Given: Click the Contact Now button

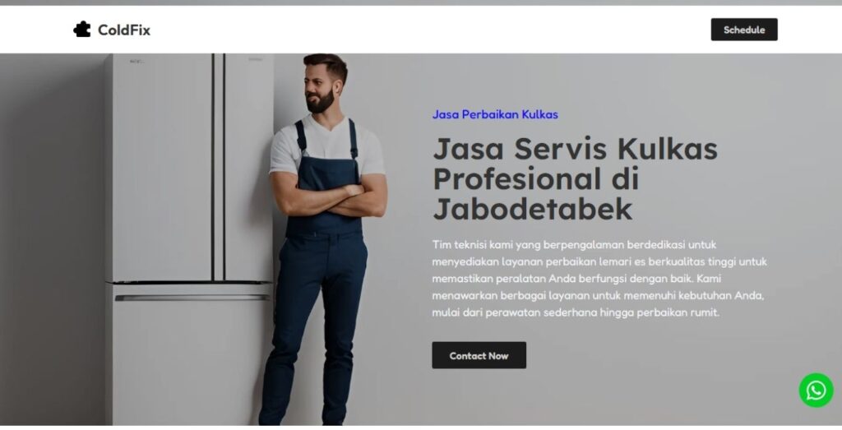Looking at the screenshot, I should [479, 355].
